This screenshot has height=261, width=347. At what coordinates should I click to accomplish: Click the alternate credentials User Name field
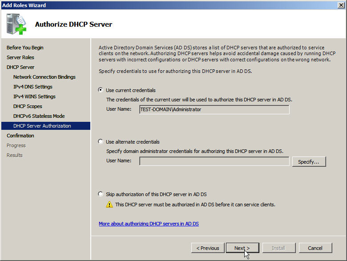click(214, 161)
